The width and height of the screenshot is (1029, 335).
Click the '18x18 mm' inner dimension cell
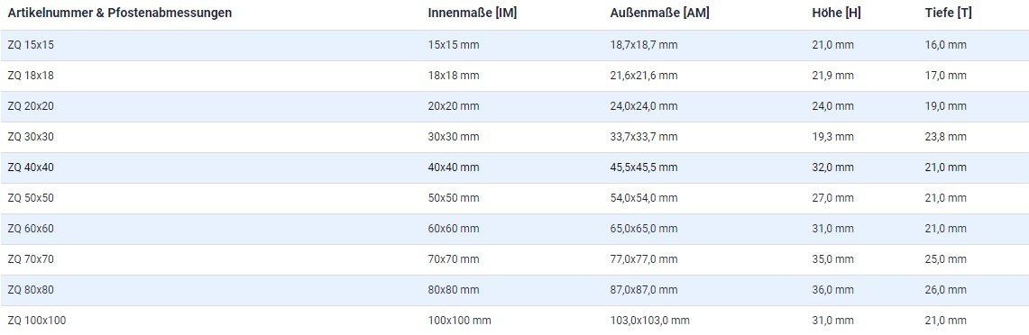tap(454, 76)
